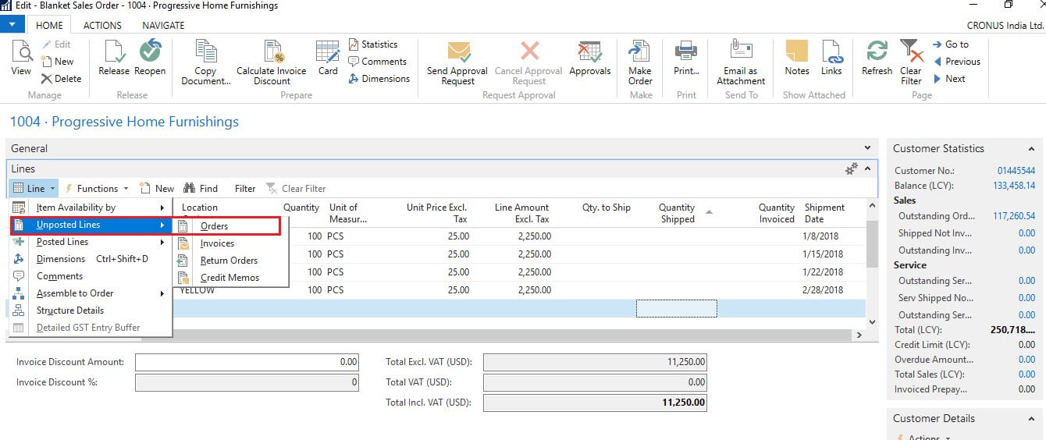Collapse the Customer Statistics panel
Viewport: 1046px width, 440px height.
pyautogui.click(x=1031, y=148)
